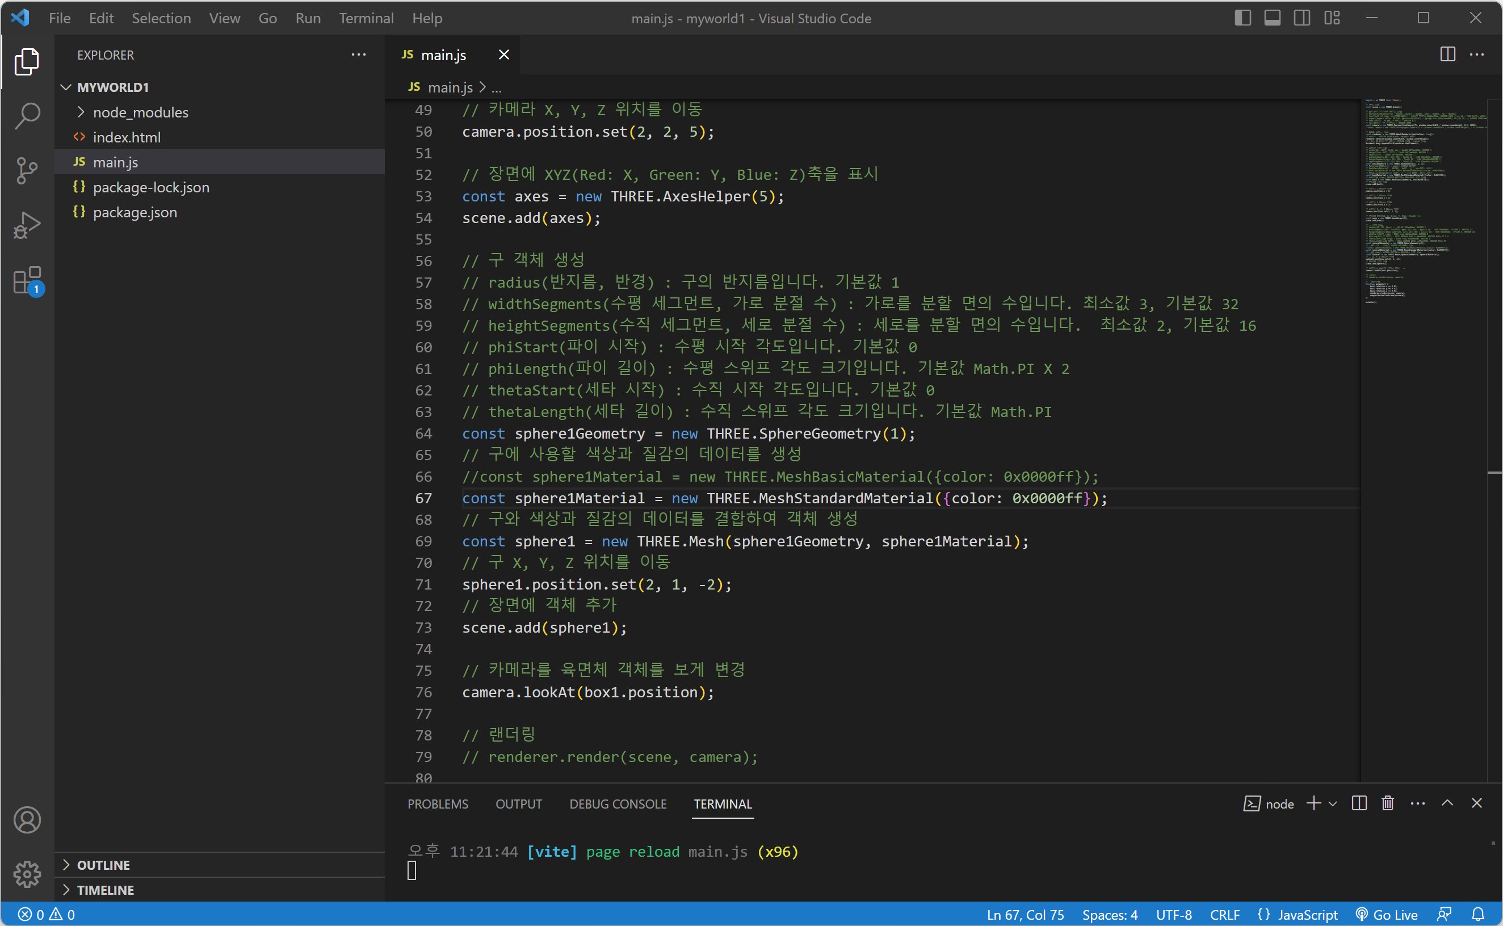This screenshot has width=1503, height=926.
Task: Split the editor to the right
Action: [1447, 54]
